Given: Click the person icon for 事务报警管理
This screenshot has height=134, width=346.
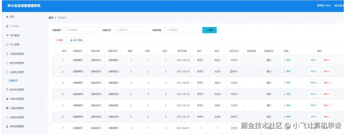Looking at the screenshot, I should click(7, 126).
